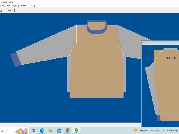
Task: Launch Google Chrome from the taskbar
Action: coord(68,130)
